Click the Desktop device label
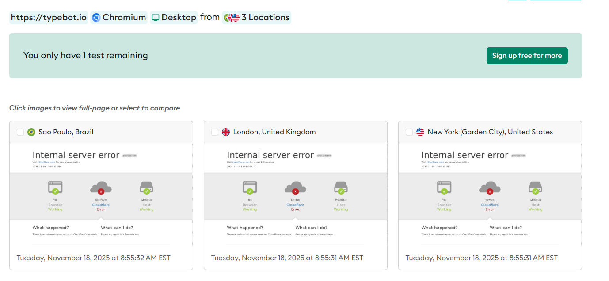The image size is (609, 281). (179, 18)
